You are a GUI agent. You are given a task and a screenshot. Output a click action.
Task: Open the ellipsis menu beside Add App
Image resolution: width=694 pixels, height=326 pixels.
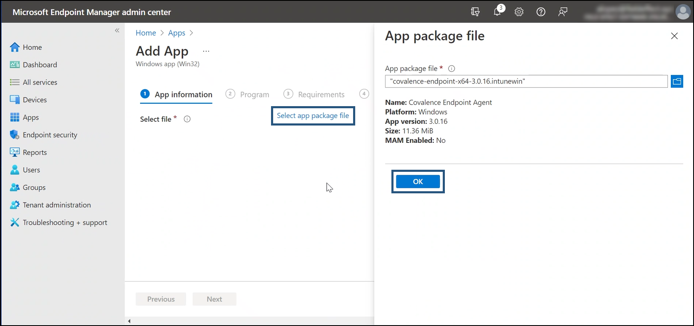[206, 51]
